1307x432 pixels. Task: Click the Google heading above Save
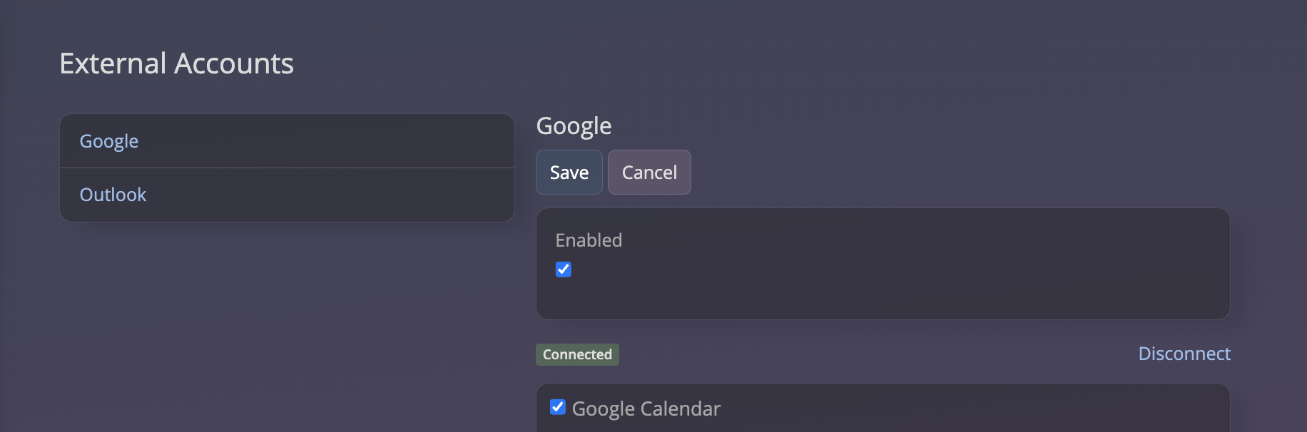[x=574, y=126]
